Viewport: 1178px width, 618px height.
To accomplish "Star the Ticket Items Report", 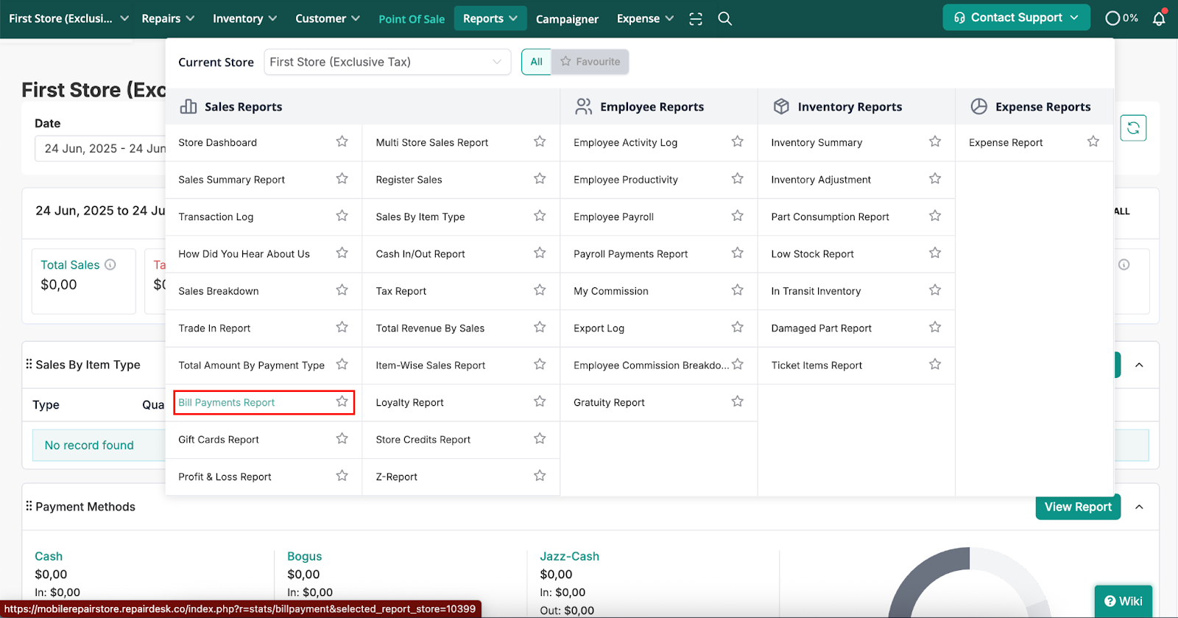I will pos(935,365).
